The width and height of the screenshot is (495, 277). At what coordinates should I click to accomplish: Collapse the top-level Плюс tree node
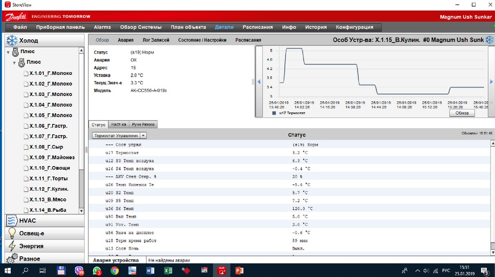coord(8,52)
